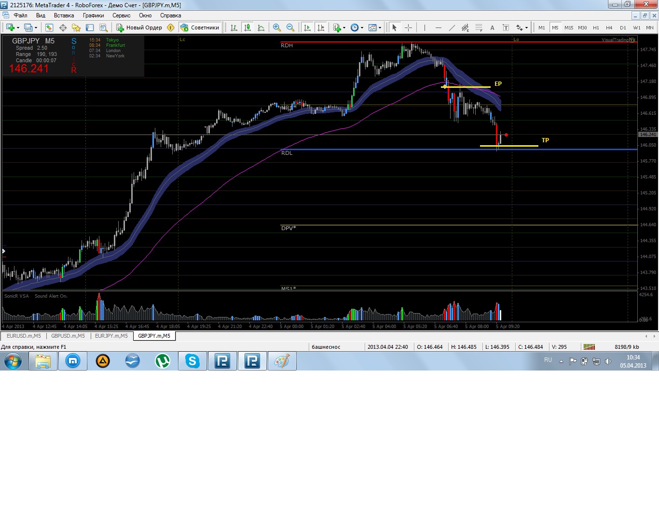This screenshot has height=508, width=659.
Task: Select the M5 timeframe
Action: 555,27
